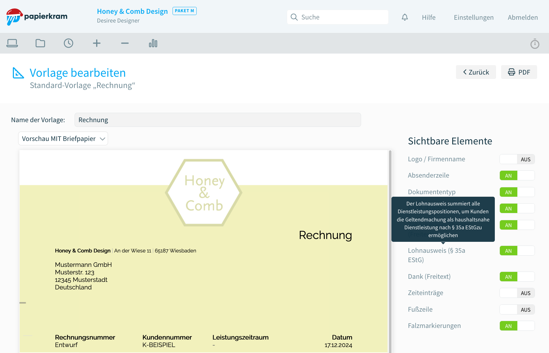Click the preview pane scrollbar

coord(390,251)
